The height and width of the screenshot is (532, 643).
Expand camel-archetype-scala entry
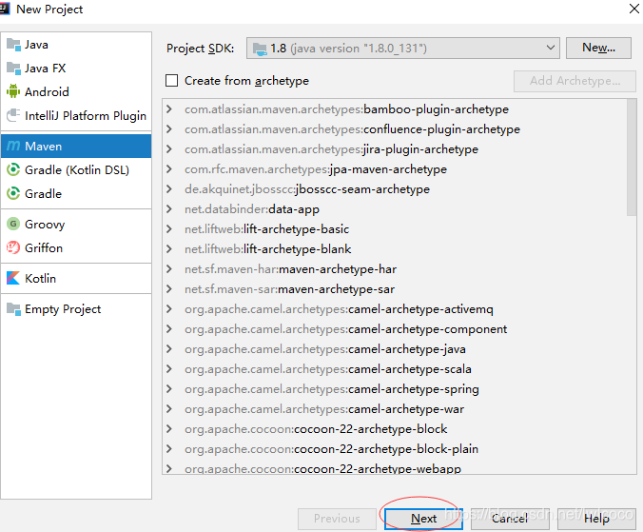pyautogui.click(x=169, y=369)
